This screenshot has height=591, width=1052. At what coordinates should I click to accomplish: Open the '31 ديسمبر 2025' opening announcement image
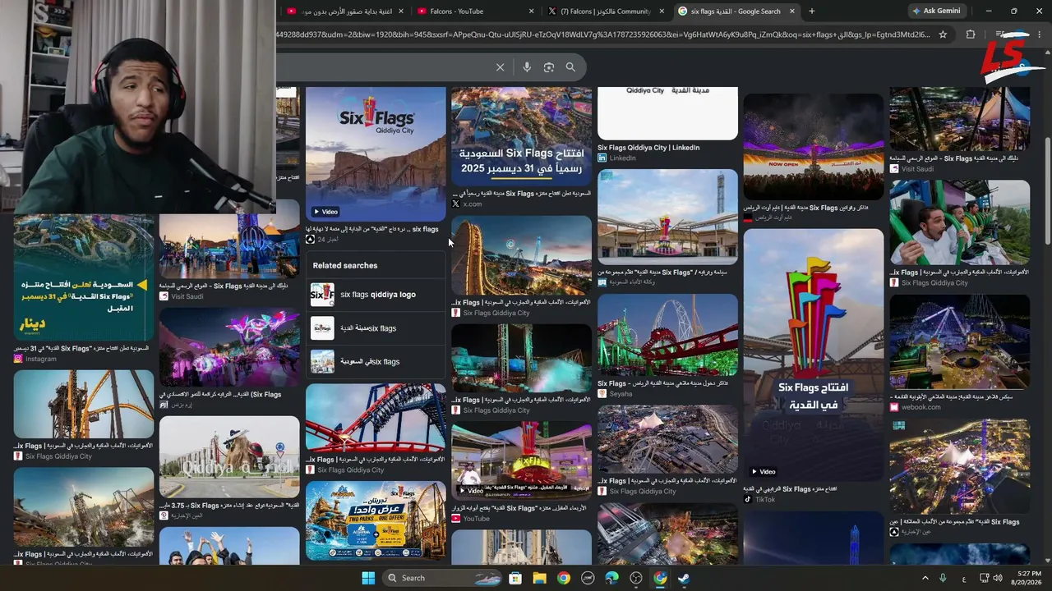[x=521, y=137]
